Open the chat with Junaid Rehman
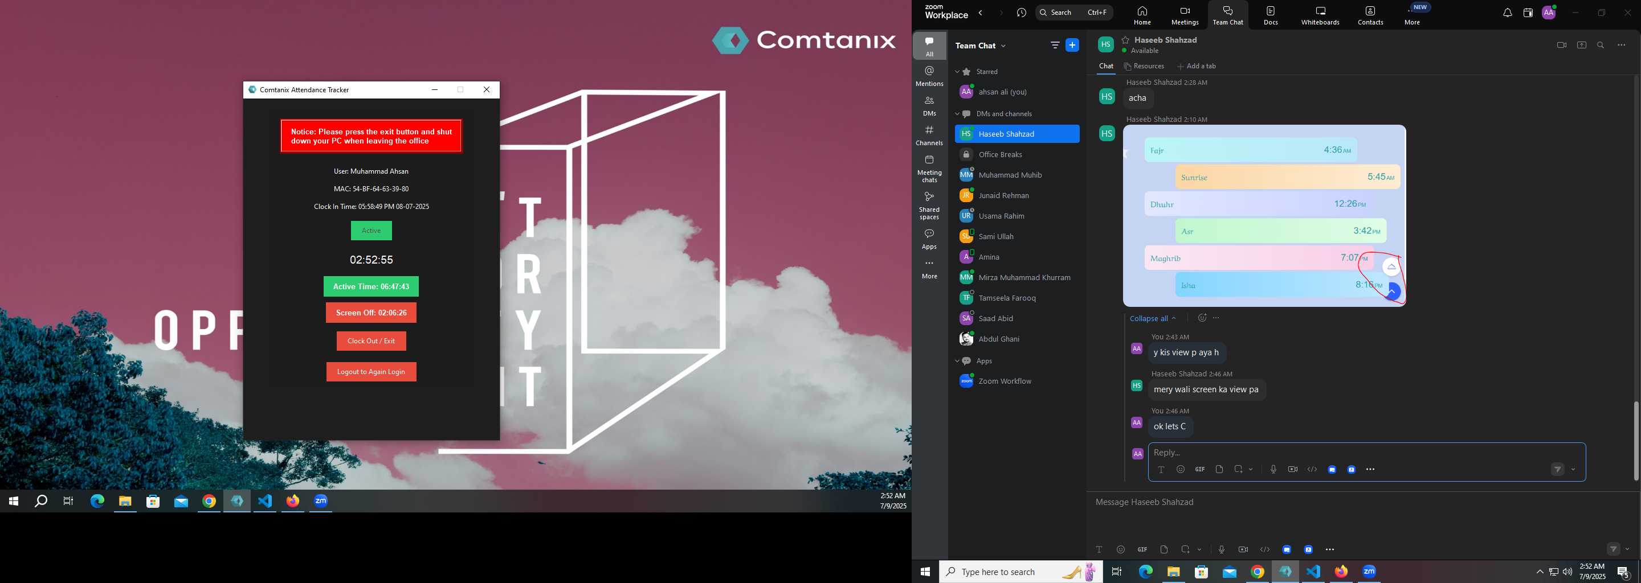 1017,195
